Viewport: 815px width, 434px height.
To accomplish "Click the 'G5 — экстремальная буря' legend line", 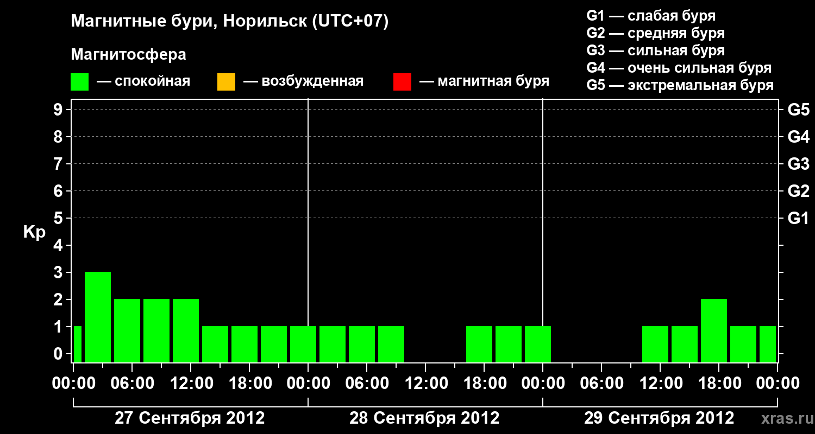I will point(680,85).
